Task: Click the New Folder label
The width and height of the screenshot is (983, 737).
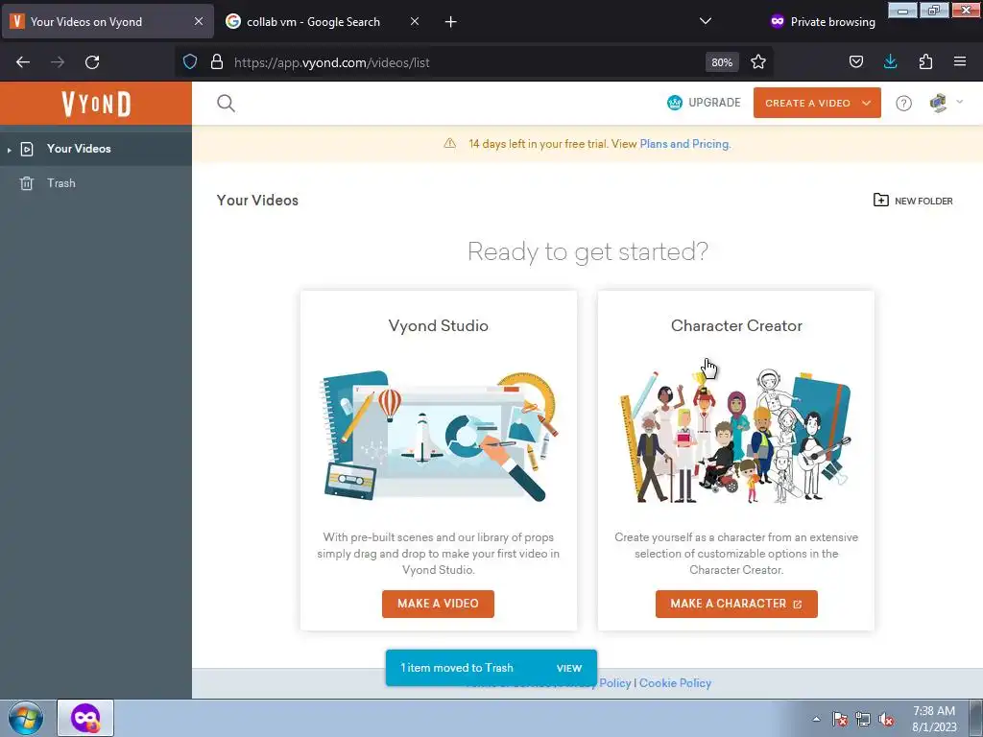Action: coord(923,201)
